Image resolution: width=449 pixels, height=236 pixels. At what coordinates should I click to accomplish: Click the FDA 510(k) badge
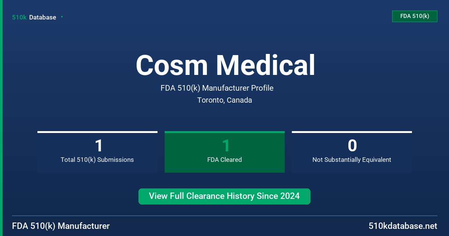click(x=415, y=16)
